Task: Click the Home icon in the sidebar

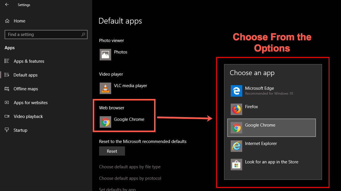Action: click(x=7, y=21)
